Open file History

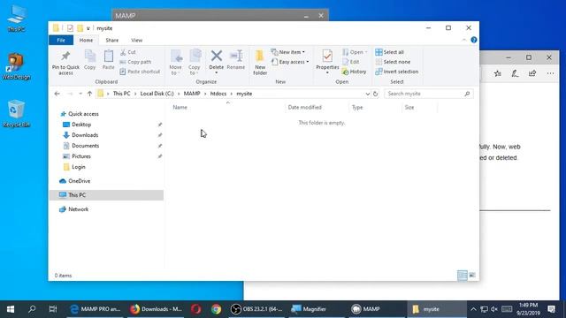354,72
